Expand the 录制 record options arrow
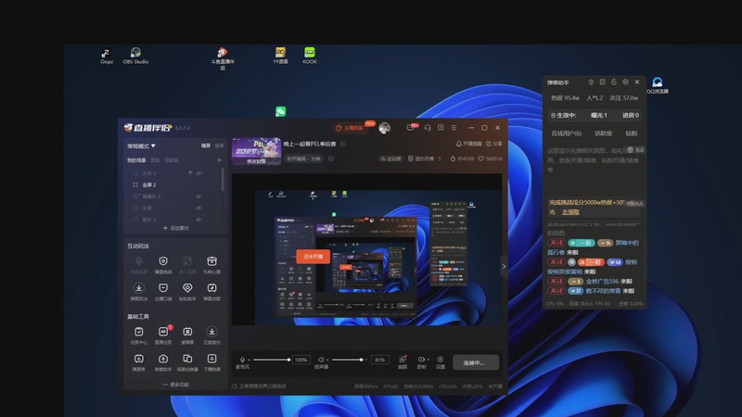The height and width of the screenshot is (417, 742). coord(429,360)
